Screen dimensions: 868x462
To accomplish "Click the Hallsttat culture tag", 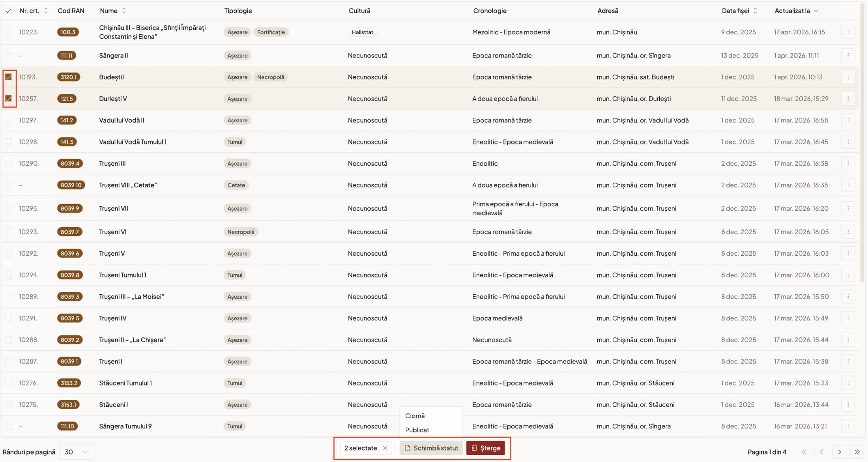I will click(362, 32).
